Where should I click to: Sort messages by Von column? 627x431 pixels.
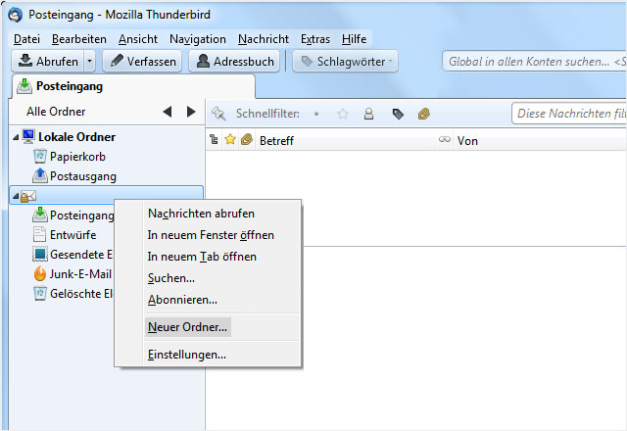540,140
